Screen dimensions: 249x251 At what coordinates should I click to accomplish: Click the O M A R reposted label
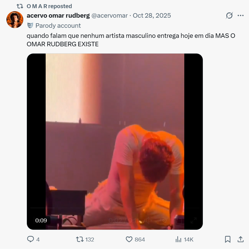(49, 6)
